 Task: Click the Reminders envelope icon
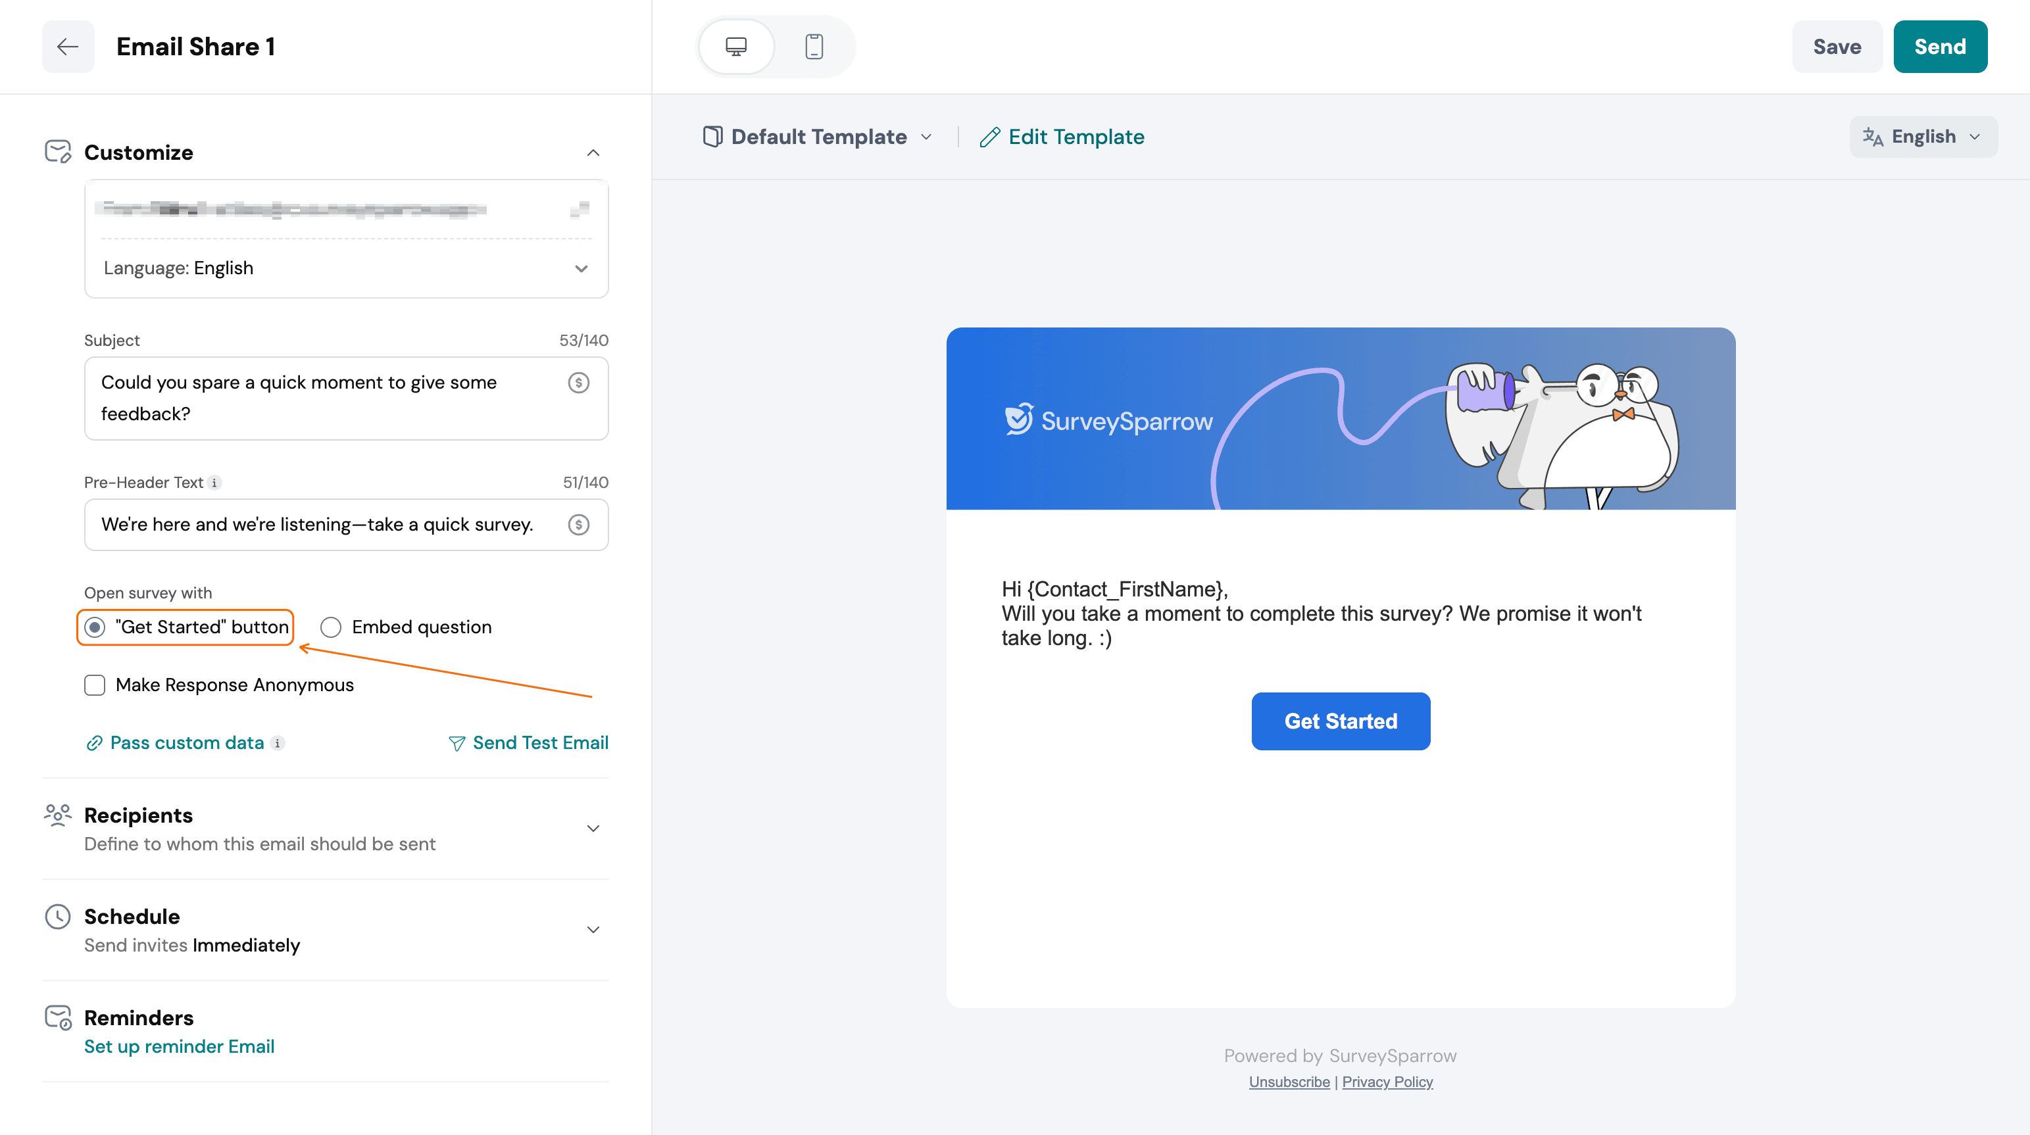click(x=59, y=1018)
